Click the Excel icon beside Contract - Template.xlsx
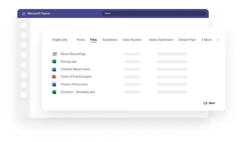Screen dimensions: 243x143 click(54, 92)
